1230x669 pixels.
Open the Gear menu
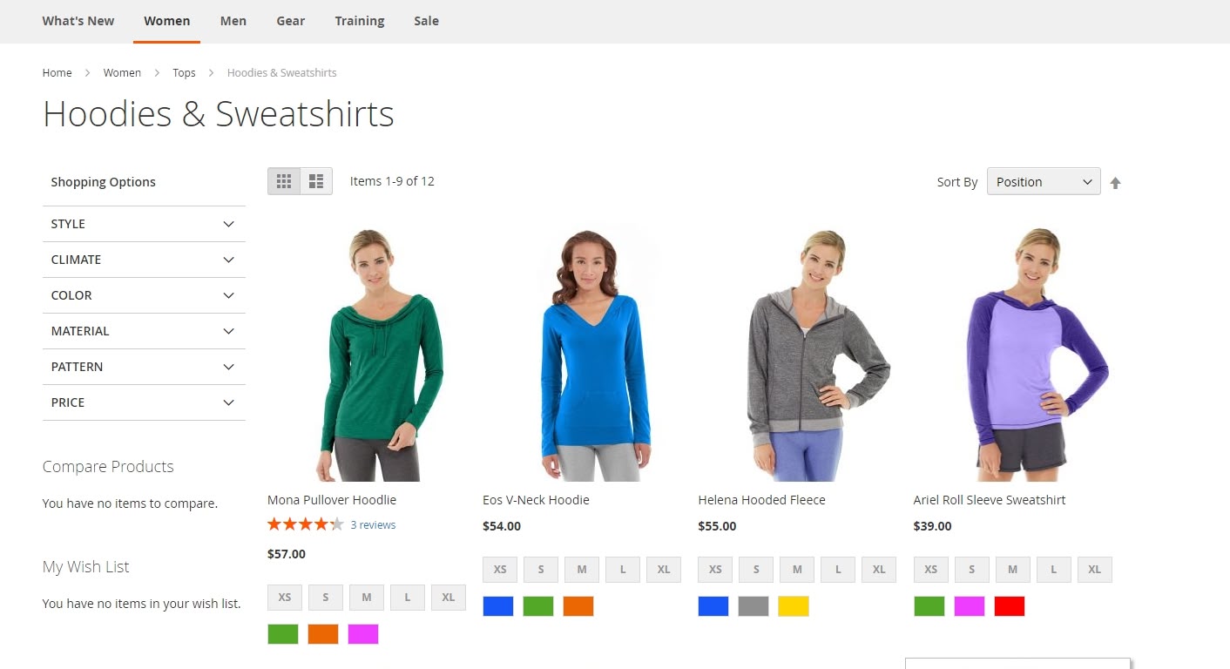[291, 21]
